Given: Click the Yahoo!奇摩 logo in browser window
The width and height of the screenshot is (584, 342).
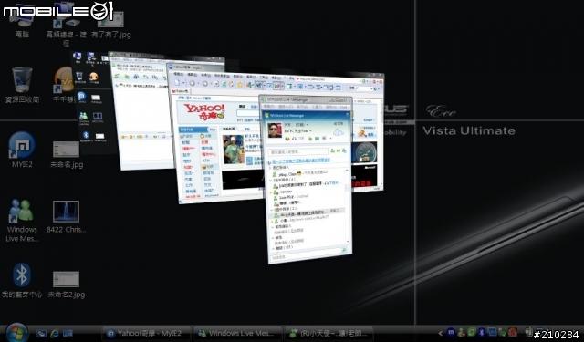Looking at the screenshot, I should click(204, 111).
